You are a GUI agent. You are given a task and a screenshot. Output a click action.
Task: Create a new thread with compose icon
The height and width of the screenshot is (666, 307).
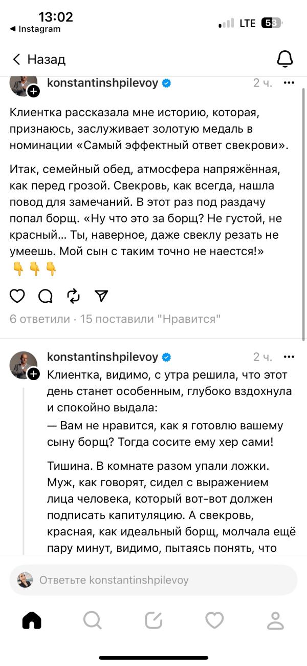click(153, 620)
